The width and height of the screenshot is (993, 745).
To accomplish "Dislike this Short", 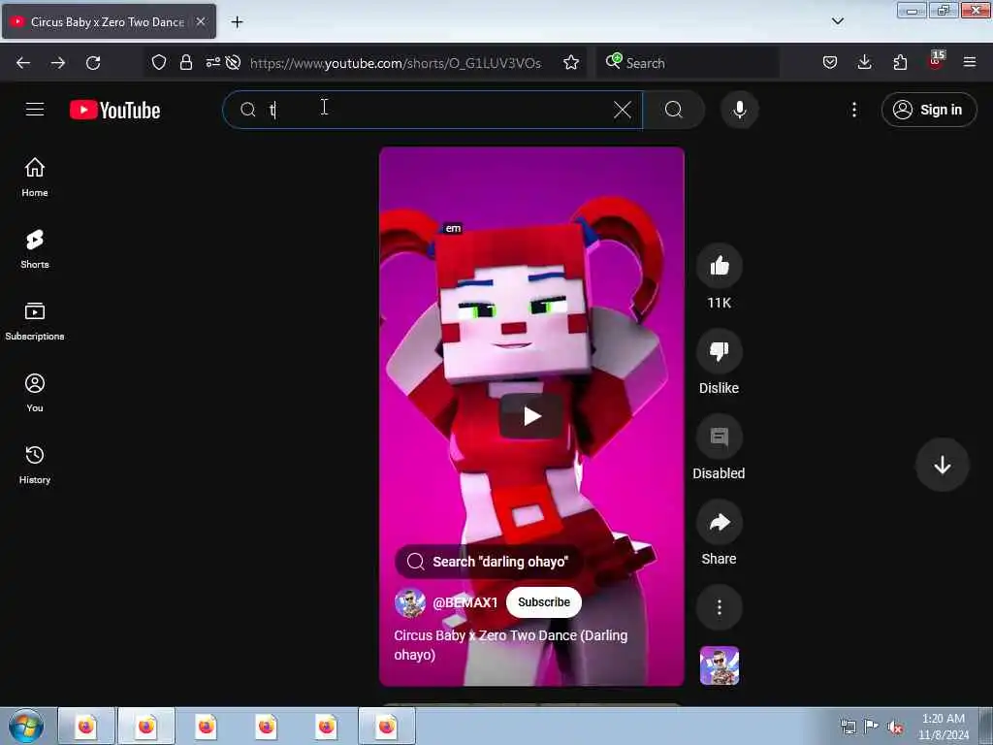I will [x=719, y=351].
